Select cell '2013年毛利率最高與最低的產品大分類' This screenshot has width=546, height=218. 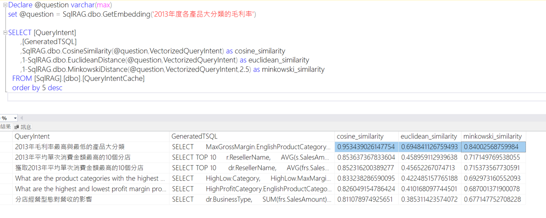91,147
